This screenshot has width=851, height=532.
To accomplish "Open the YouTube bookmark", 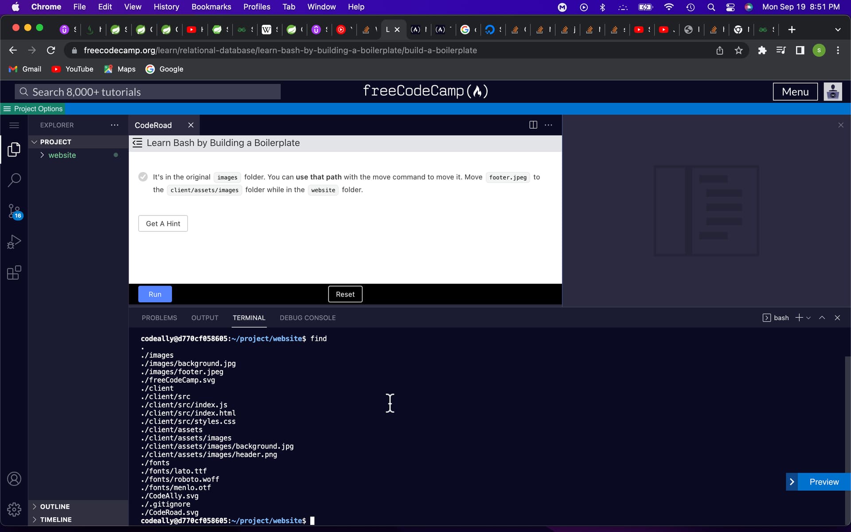I will (73, 69).
